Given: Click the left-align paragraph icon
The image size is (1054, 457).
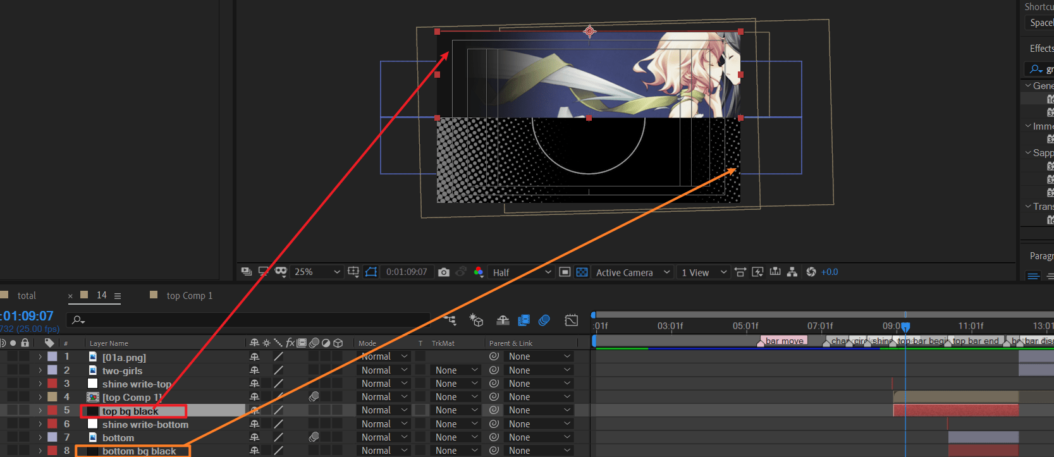Looking at the screenshot, I should point(1034,276).
